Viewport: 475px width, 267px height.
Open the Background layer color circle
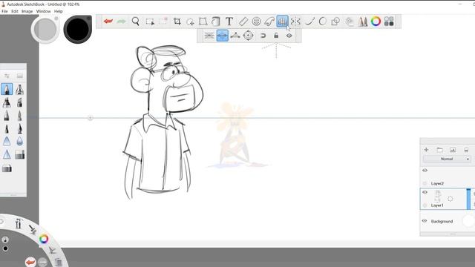tap(468, 221)
